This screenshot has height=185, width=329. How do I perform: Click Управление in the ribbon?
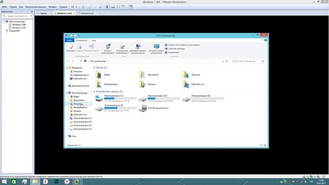pyautogui.click(x=172, y=52)
